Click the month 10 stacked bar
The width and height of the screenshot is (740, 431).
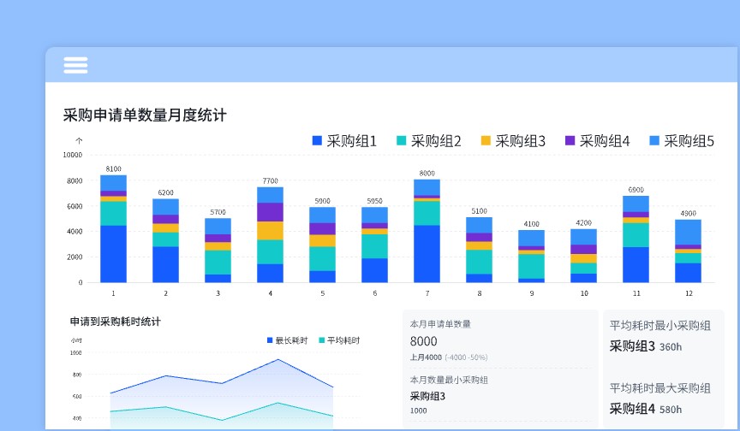click(584, 256)
